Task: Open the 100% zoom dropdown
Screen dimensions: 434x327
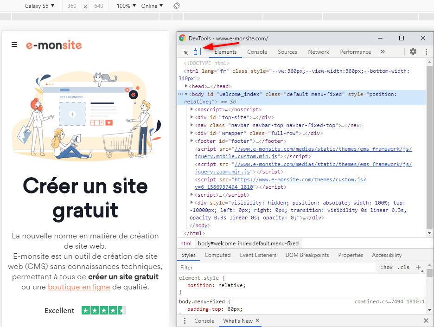Action: coord(126,6)
